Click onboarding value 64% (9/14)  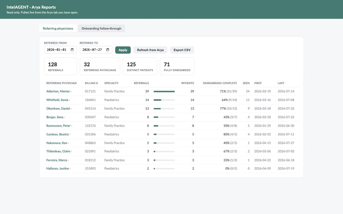tap(229, 100)
